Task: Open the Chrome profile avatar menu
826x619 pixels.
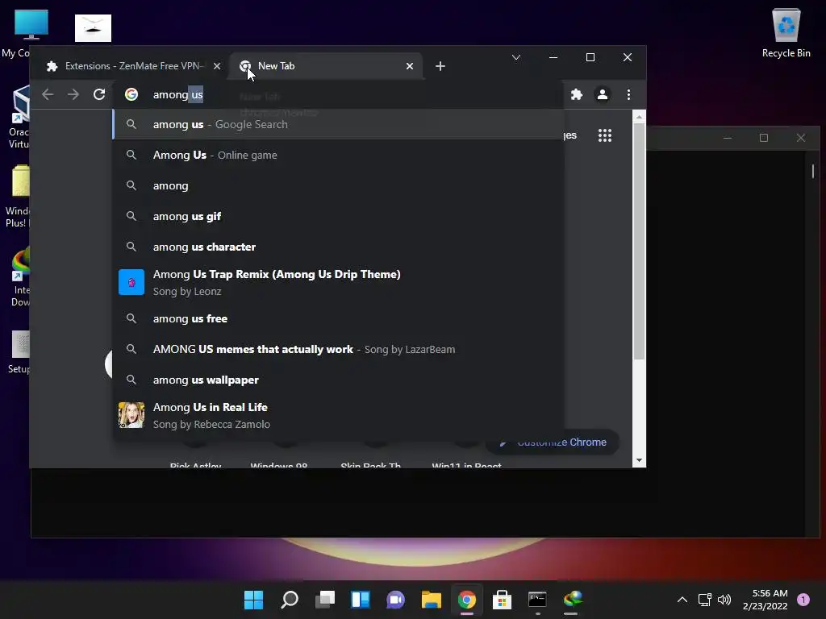Action: (602, 94)
